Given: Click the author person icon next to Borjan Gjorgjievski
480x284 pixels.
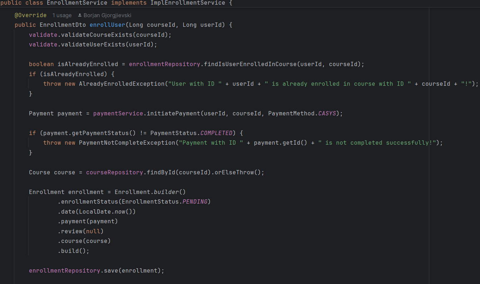Looking at the screenshot, I should (x=80, y=15).
